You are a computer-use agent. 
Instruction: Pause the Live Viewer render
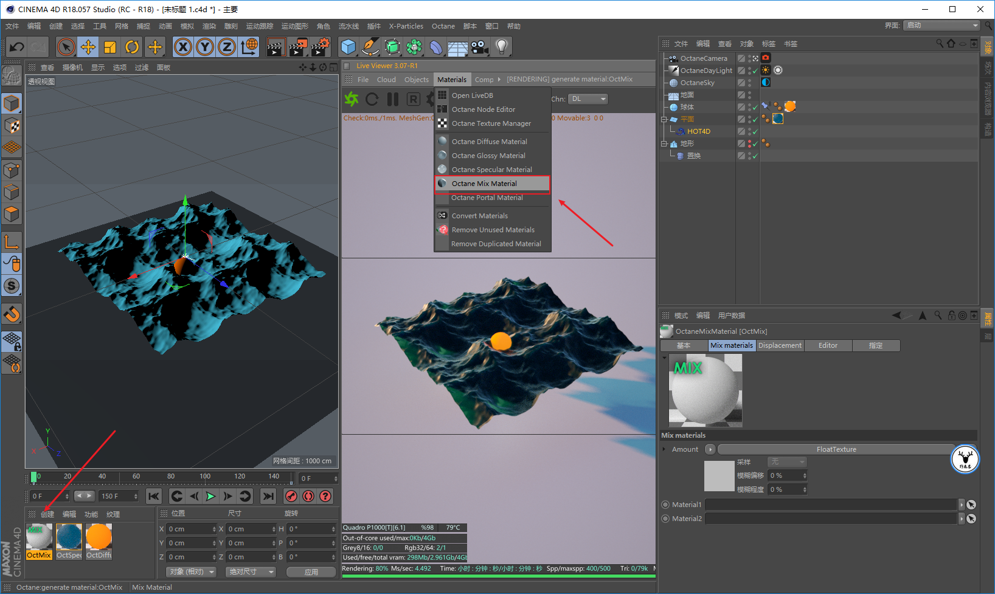393,99
